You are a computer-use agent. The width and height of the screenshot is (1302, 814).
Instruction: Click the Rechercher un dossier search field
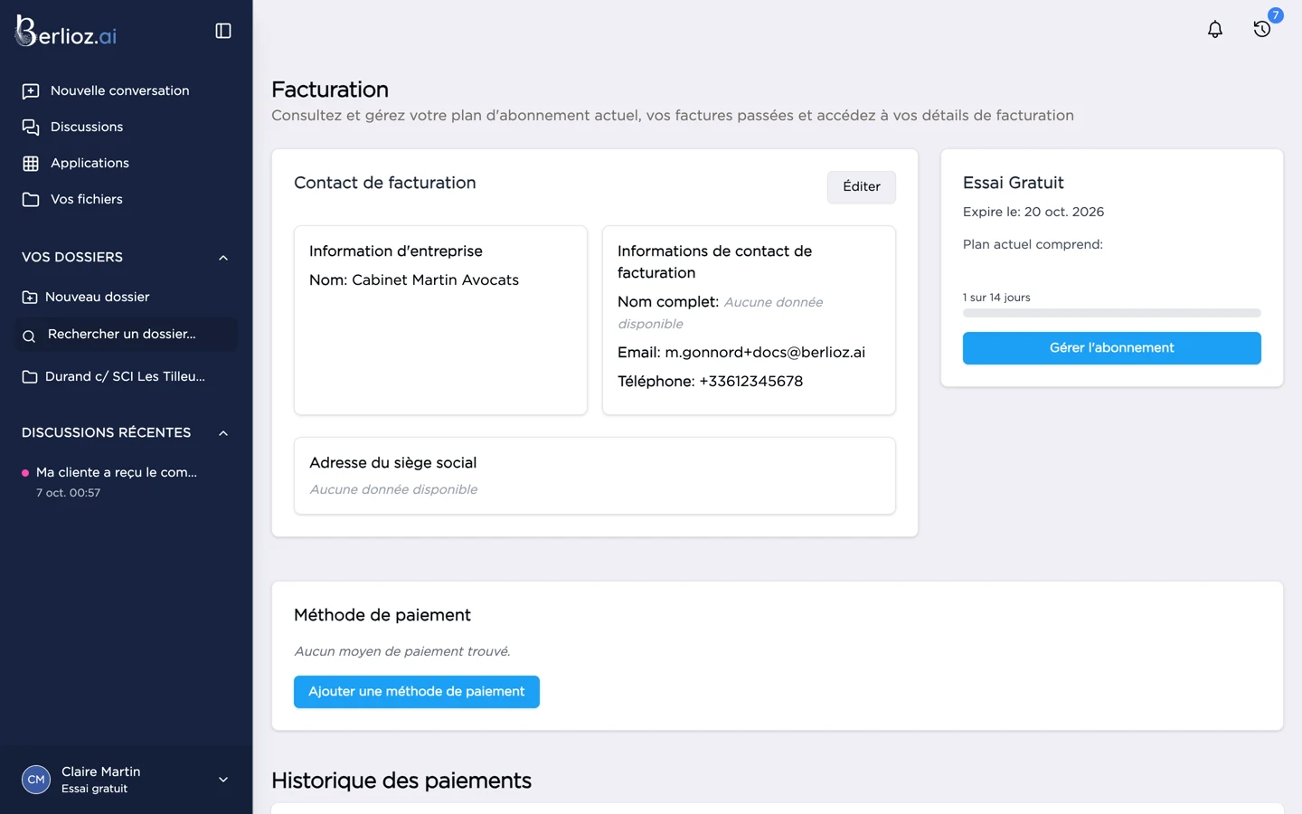pyautogui.click(x=127, y=335)
